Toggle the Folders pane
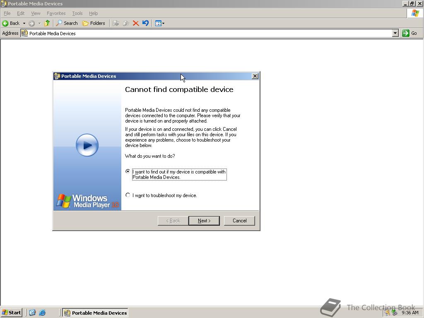424x318 pixels. click(94, 23)
